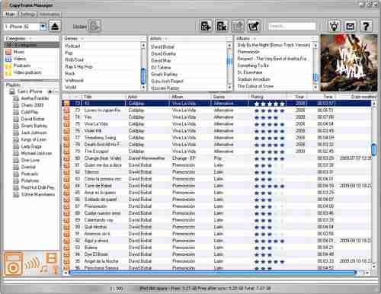This screenshot has width=381, height=294.
Task: Click the track icon of Oye El Boom row
Action: [66, 254]
